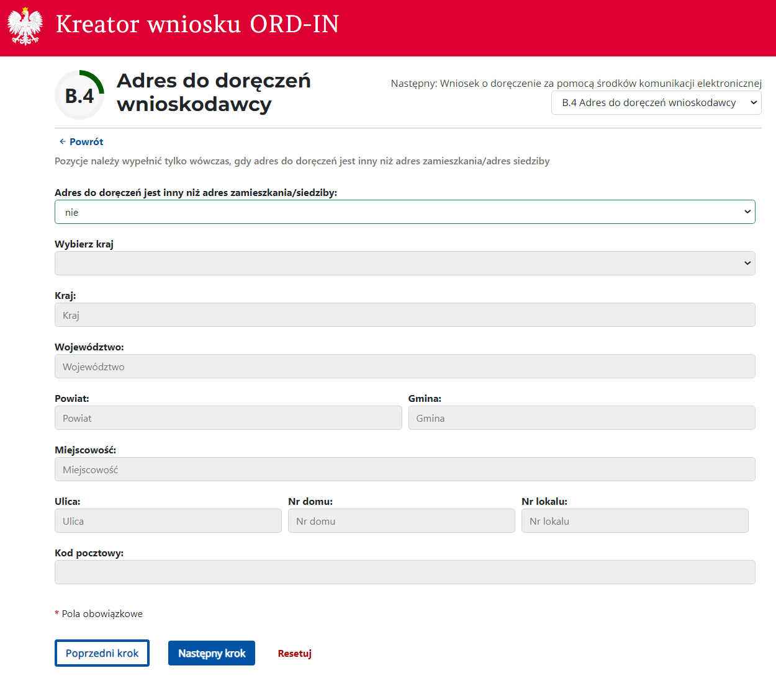The width and height of the screenshot is (776, 676).
Task: Expand the Wybierz kraj dropdown
Action: 404,264
